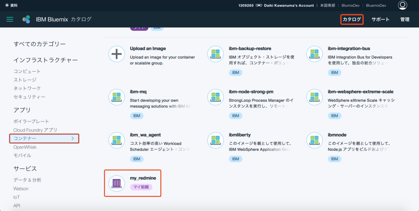The width and height of the screenshot is (419, 211).
Task: Select IoT category
Action: tap(16, 197)
